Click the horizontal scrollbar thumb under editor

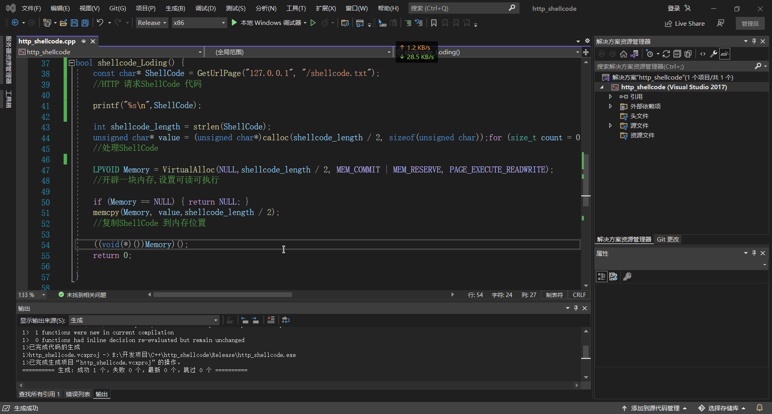tap(223, 295)
